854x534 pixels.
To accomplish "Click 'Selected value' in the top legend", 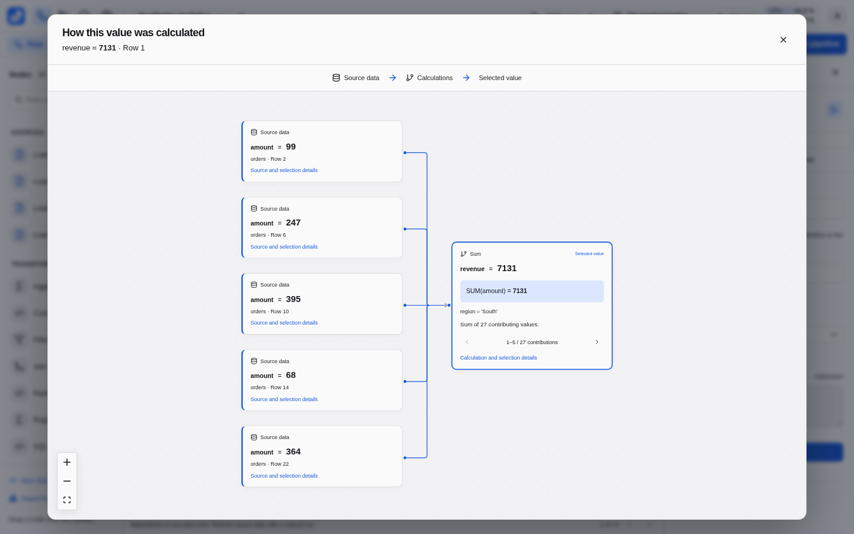I will tap(500, 78).
